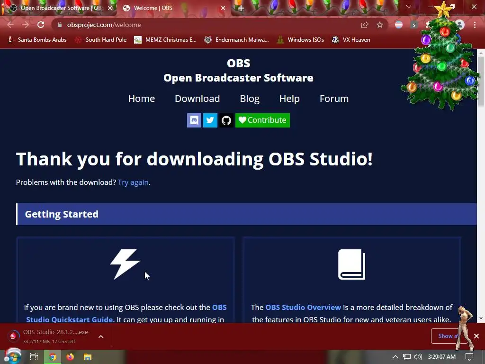Expand the OBS-Studio download options chevron
This screenshot has width=485, height=364.
101,337
